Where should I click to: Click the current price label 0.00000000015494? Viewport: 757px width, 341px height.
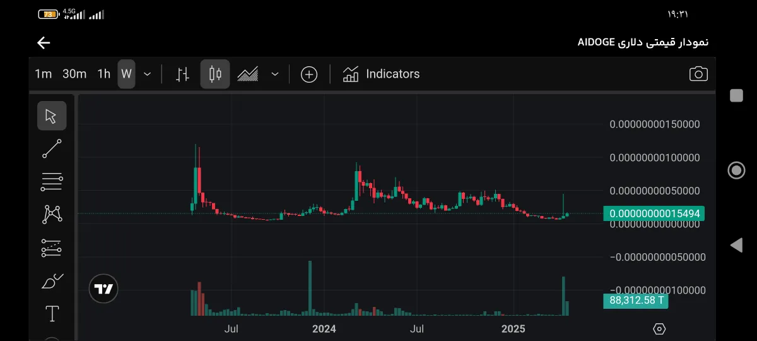pos(654,214)
